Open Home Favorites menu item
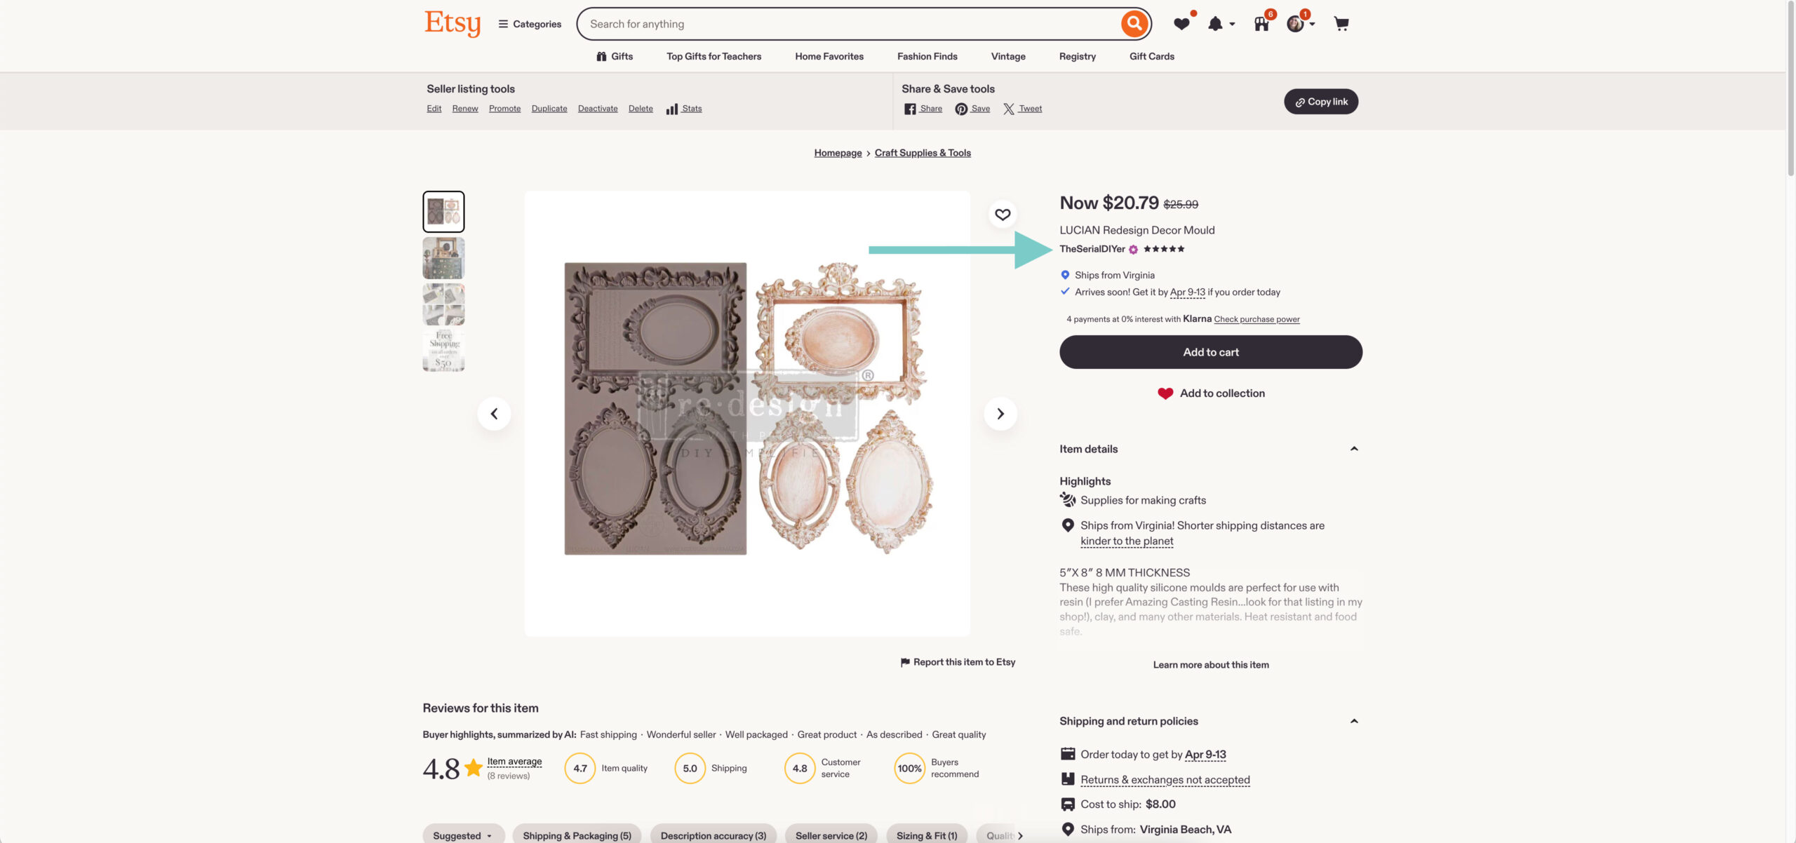This screenshot has width=1796, height=843. pos(829,56)
